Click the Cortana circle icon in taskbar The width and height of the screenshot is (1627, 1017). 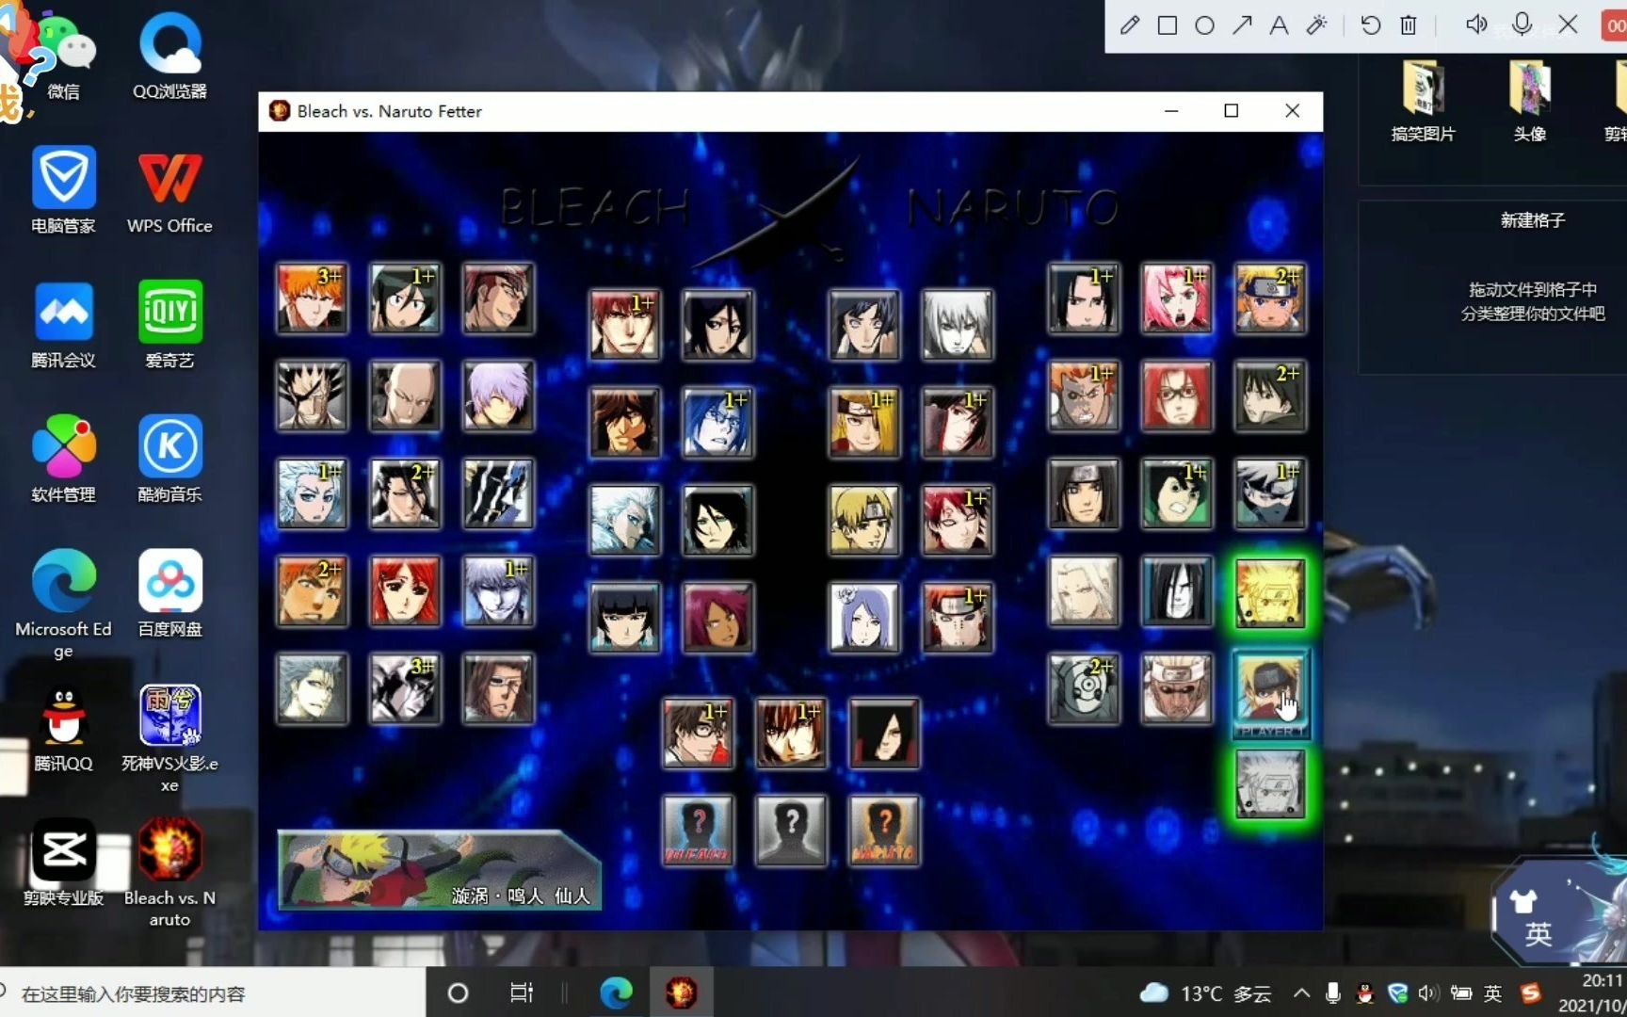[x=458, y=993]
